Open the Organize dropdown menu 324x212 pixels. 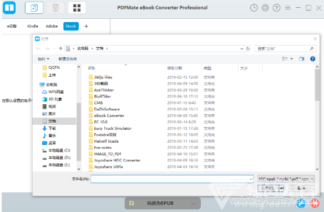pos(43,59)
